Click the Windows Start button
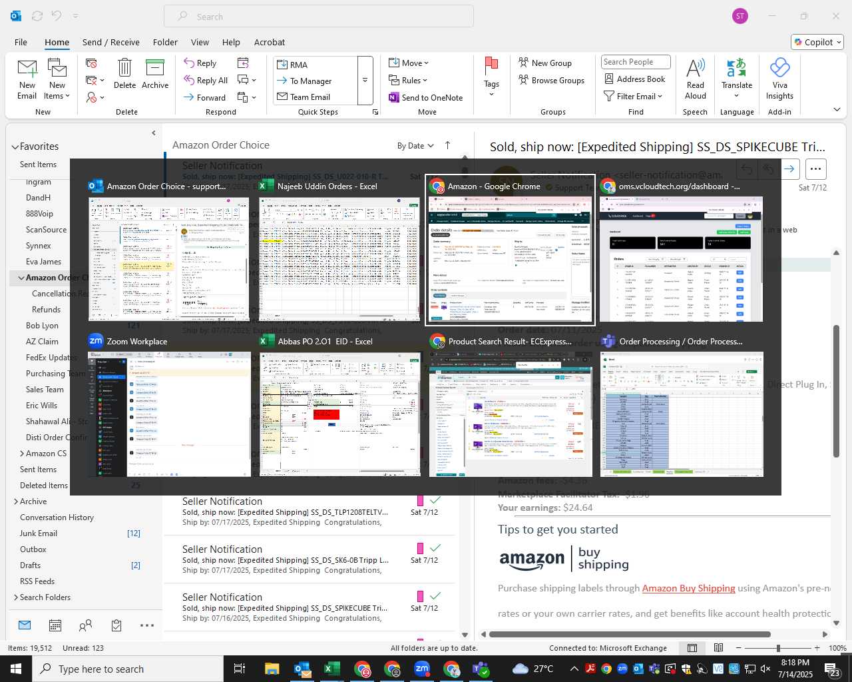The image size is (852, 682). [16, 669]
